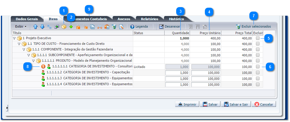Viewport: 290px width, 122px height.
Task: Check Excluir box for Projeto Executivo row
Action: 257,38
